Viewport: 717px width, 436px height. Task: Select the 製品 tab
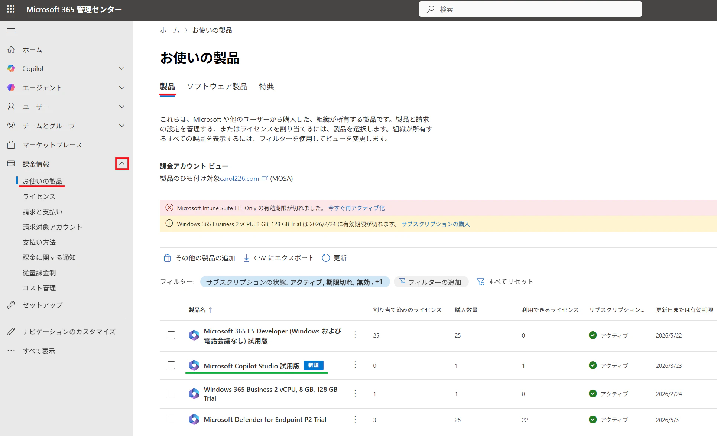click(168, 86)
